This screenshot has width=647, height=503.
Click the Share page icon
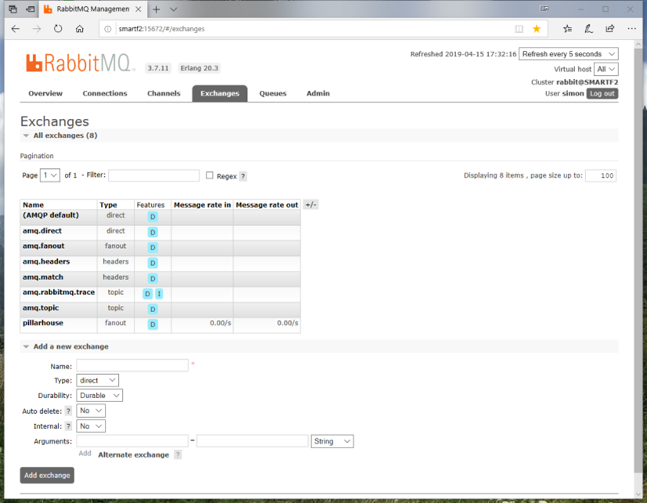[x=610, y=29]
